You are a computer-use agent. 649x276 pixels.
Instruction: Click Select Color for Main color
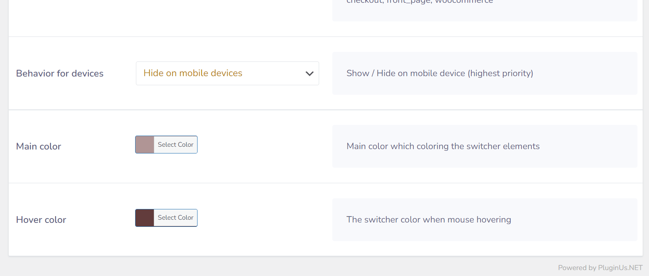click(x=176, y=145)
